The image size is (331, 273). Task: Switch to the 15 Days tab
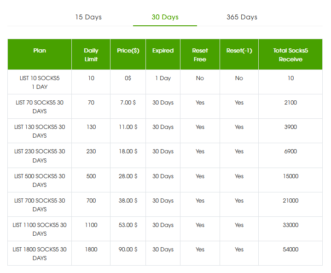pyautogui.click(x=88, y=17)
